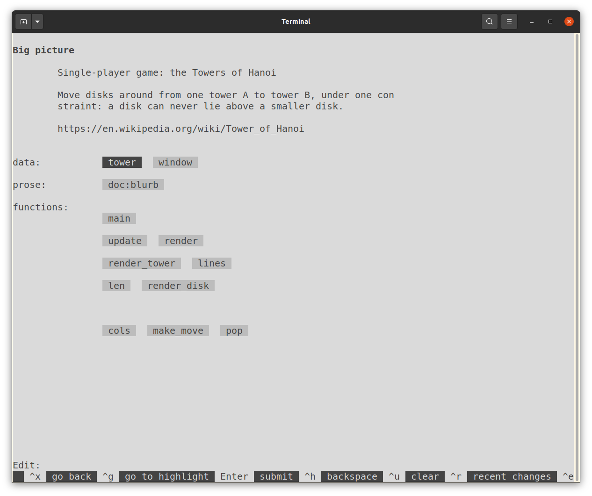The width and height of the screenshot is (592, 496).
Task: Open the tab options dropdown arrow
Action: click(x=37, y=22)
